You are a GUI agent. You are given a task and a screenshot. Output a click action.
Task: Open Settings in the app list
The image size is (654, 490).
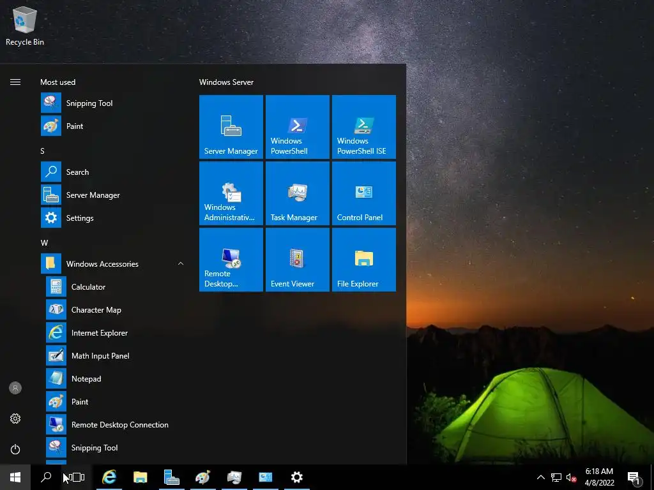click(112, 218)
